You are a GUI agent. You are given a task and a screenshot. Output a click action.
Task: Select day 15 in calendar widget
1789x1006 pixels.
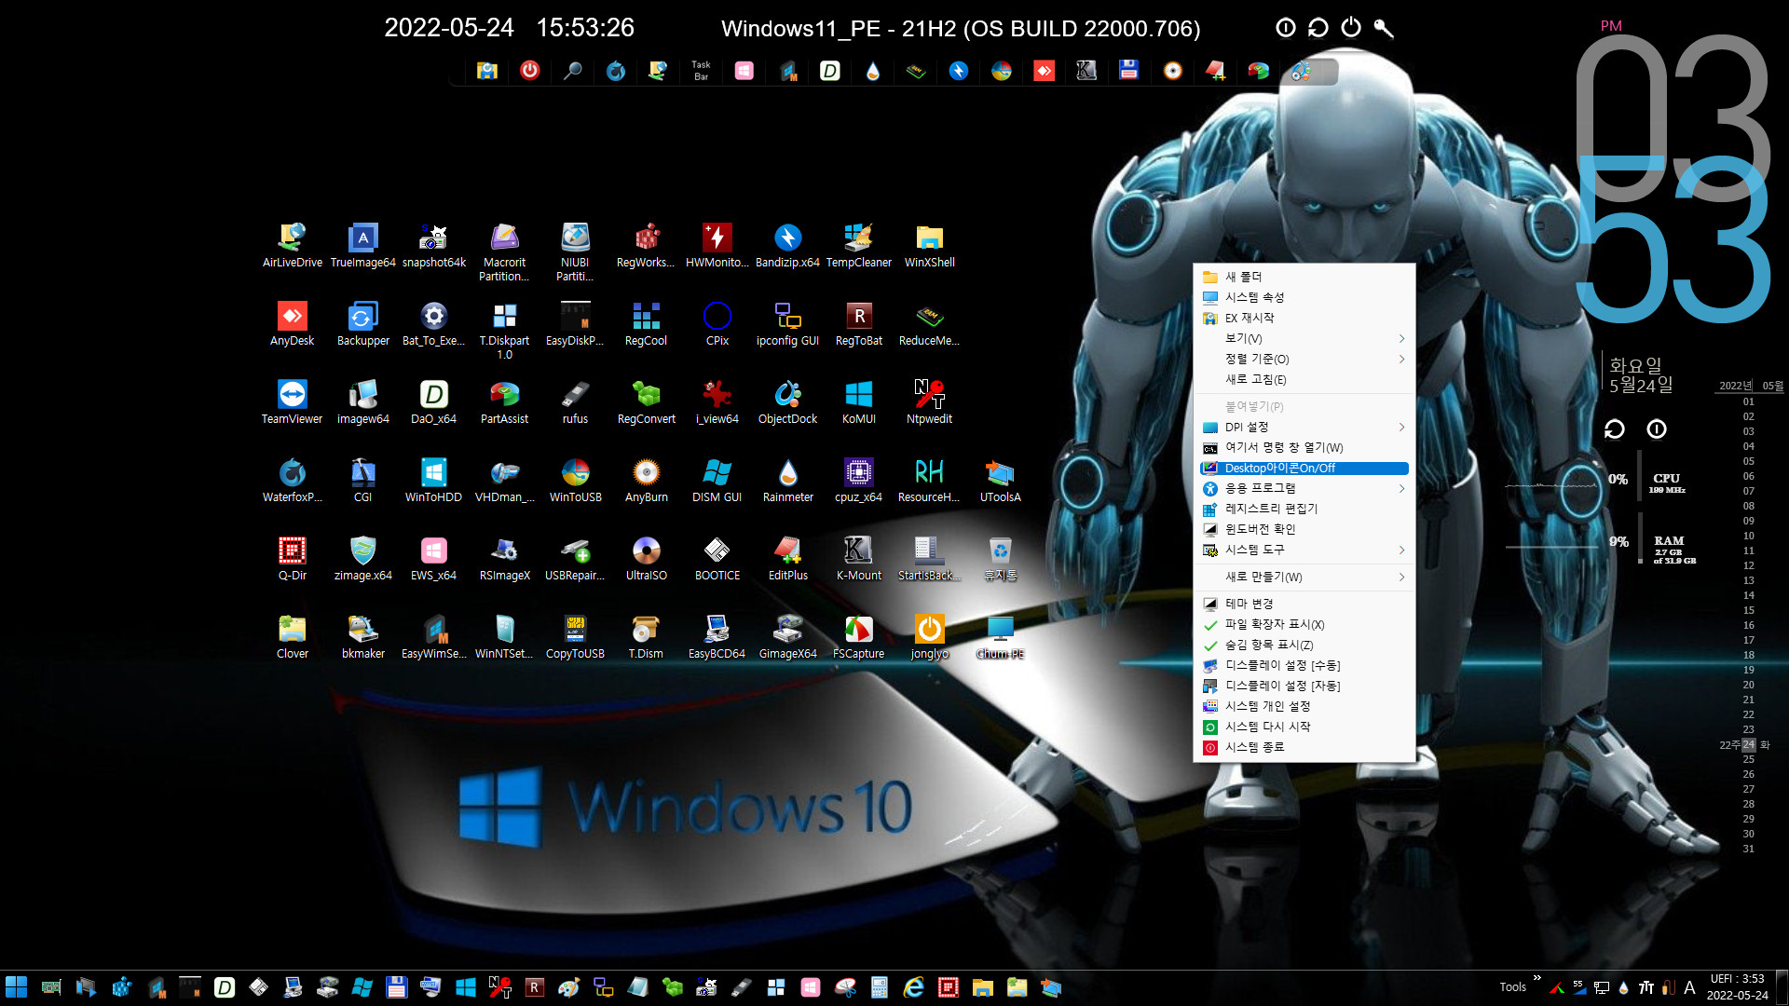pos(1748,610)
